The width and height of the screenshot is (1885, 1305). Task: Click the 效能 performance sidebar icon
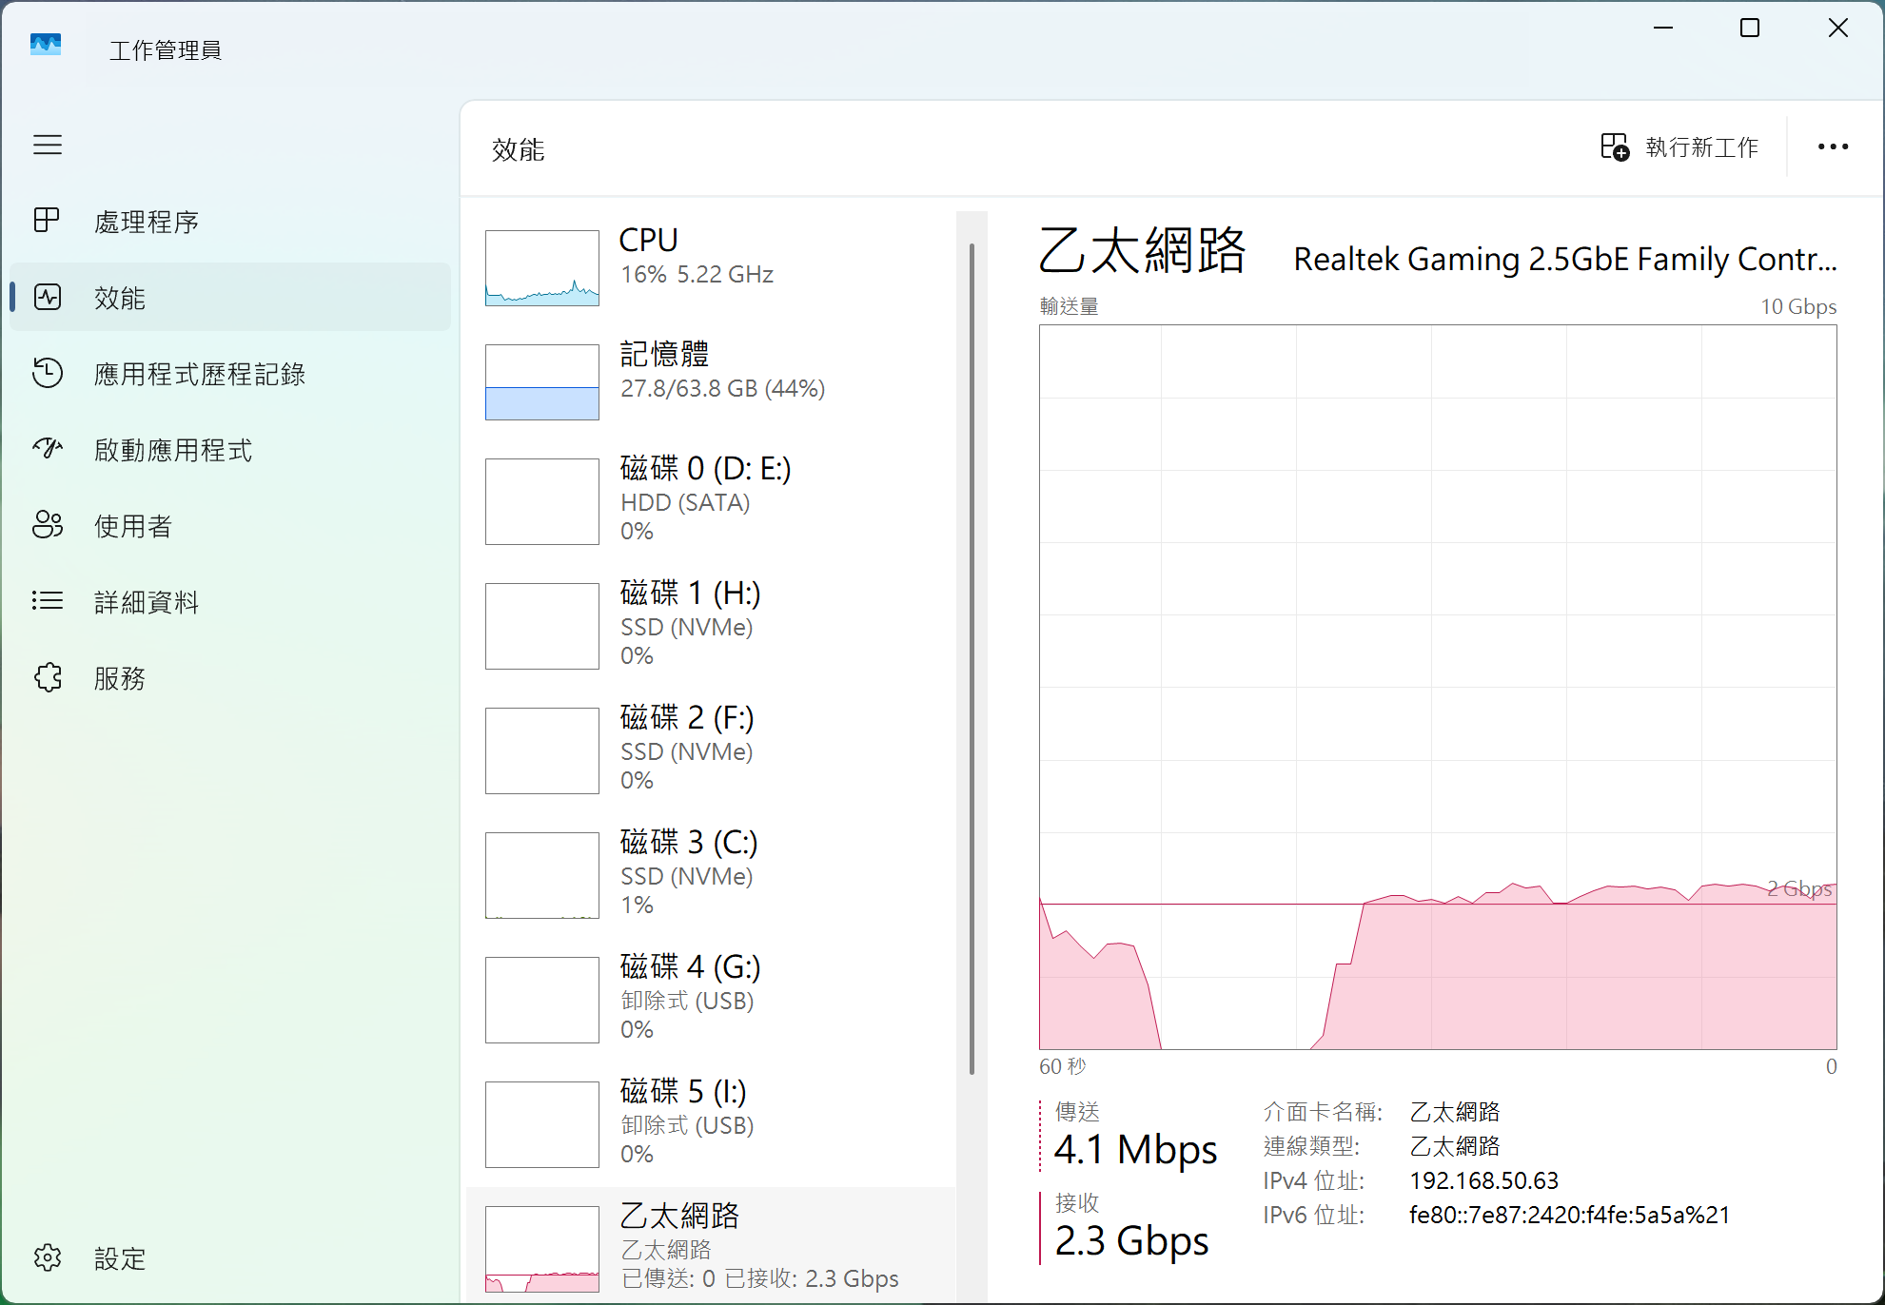coord(48,297)
